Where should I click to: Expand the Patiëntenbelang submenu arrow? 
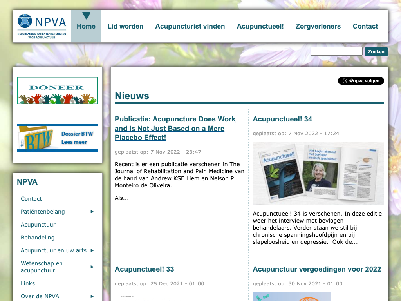(x=92, y=212)
